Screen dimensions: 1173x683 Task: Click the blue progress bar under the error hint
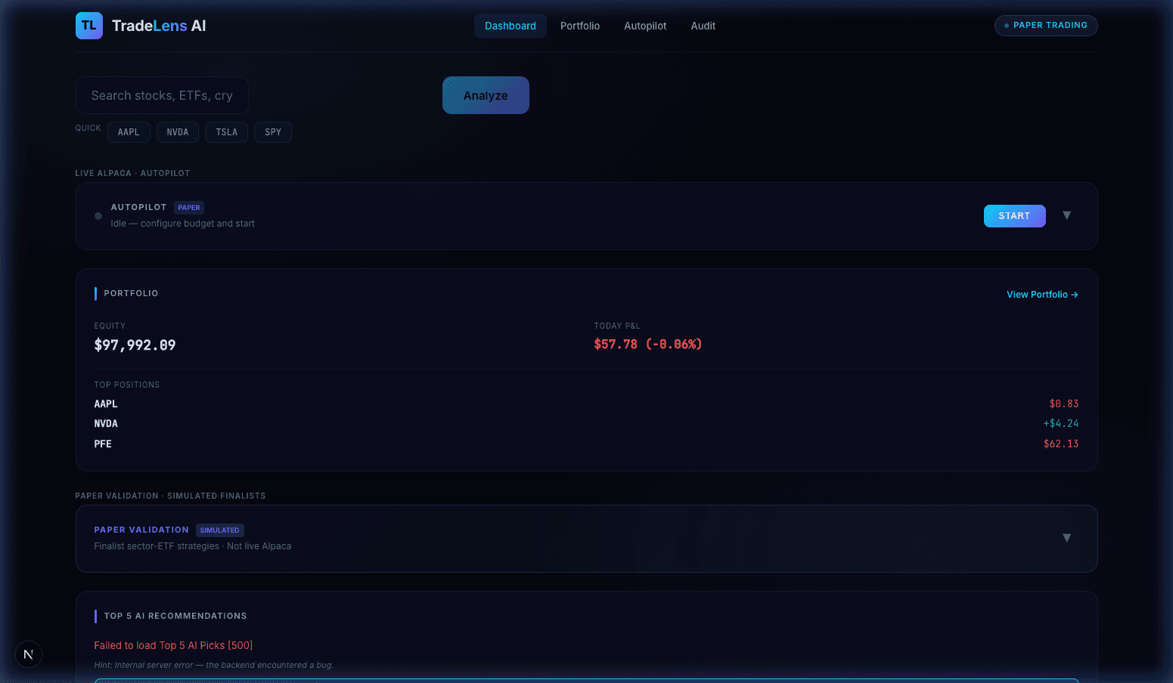click(586, 680)
